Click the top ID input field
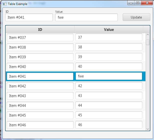This screenshot has height=140, width=154. click(29, 17)
